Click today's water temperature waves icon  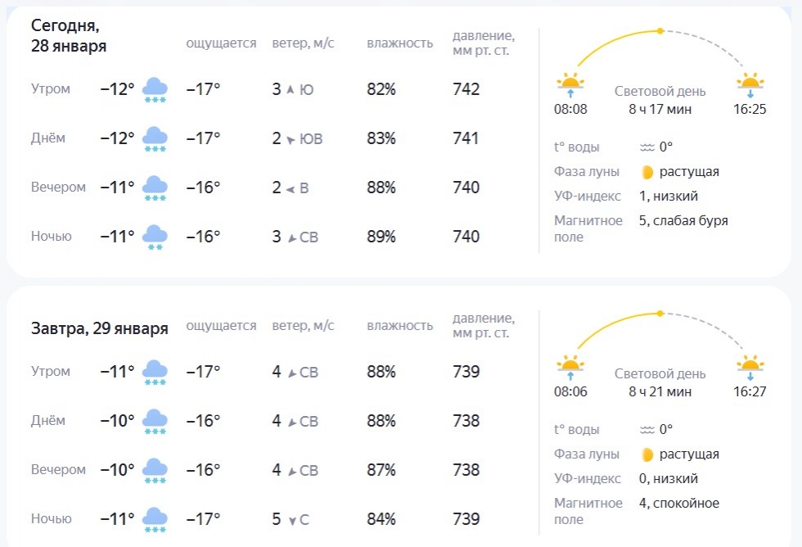(x=647, y=147)
